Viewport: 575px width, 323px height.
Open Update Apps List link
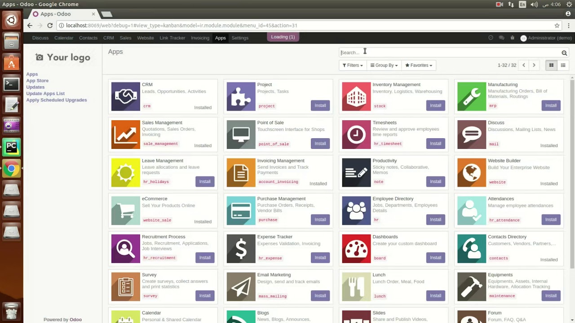point(45,94)
